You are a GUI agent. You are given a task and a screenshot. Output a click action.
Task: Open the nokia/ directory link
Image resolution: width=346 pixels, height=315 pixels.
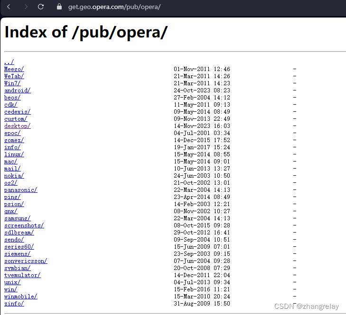click(x=14, y=176)
